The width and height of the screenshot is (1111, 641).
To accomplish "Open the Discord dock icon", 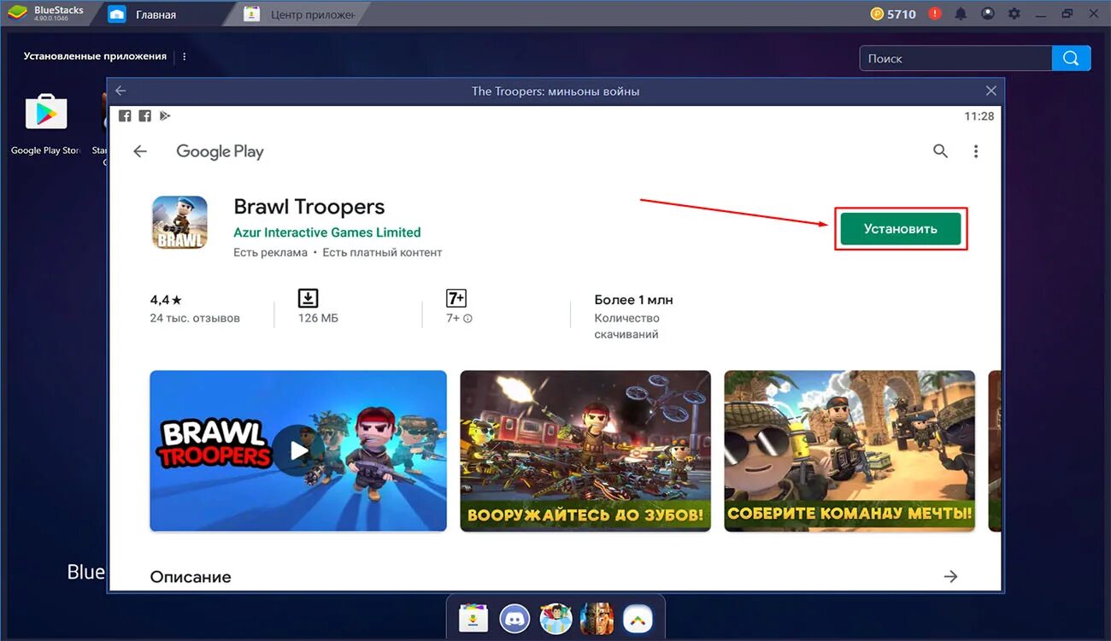I will [x=514, y=617].
